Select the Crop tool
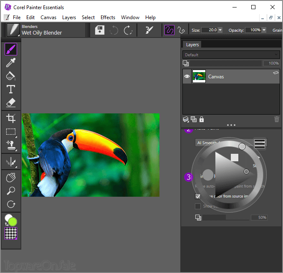The width and height of the screenshot is (283, 273). [x=11, y=118]
